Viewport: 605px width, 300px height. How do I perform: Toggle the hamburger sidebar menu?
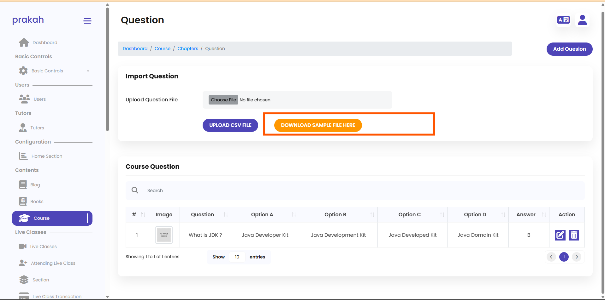[x=87, y=21]
